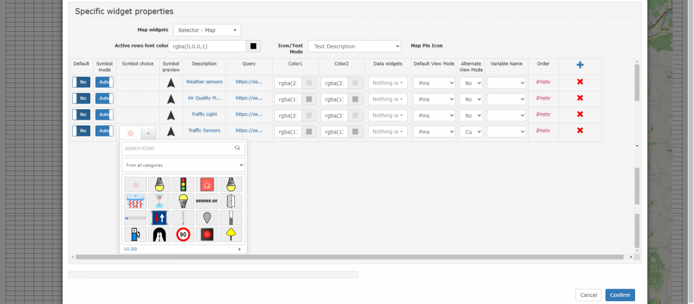The width and height of the screenshot is (694, 304).
Task: Choose the air conditioner heat icon
Action: (136, 201)
